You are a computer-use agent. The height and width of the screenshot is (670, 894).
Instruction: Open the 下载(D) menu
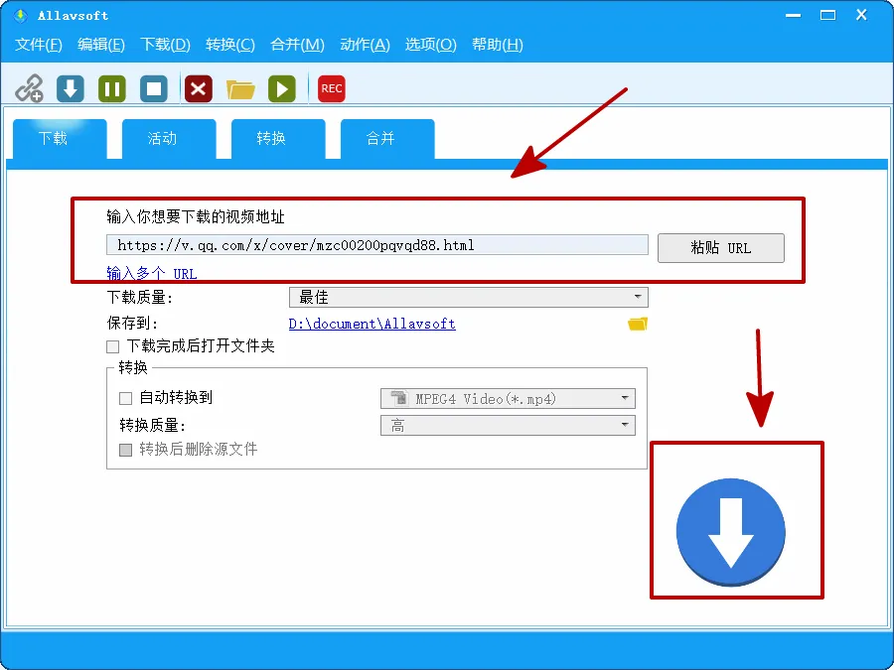click(x=165, y=45)
